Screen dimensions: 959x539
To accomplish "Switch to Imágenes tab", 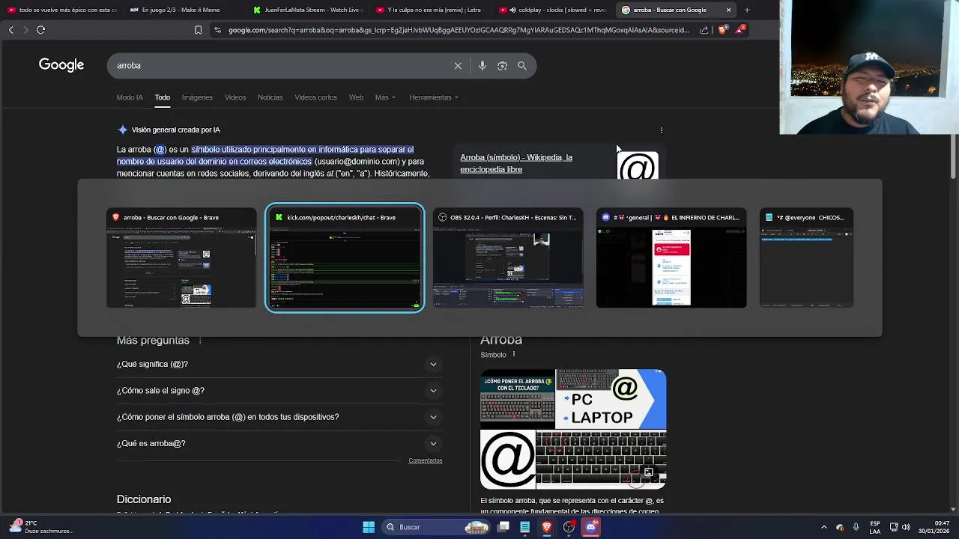I will click(x=197, y=97).
